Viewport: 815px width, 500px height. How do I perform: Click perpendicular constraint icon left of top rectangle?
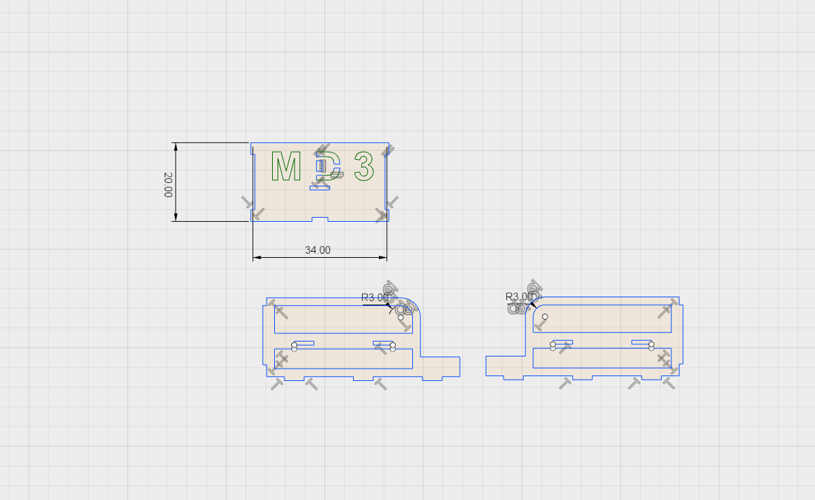point(249,203)
